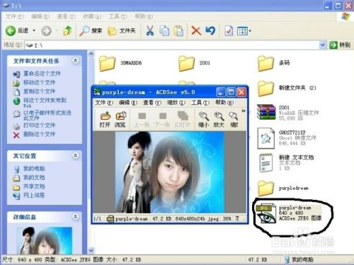Click the Explorer Cut scissors icon
This screenshot has height=265, width=354.
tap(150, 30)
